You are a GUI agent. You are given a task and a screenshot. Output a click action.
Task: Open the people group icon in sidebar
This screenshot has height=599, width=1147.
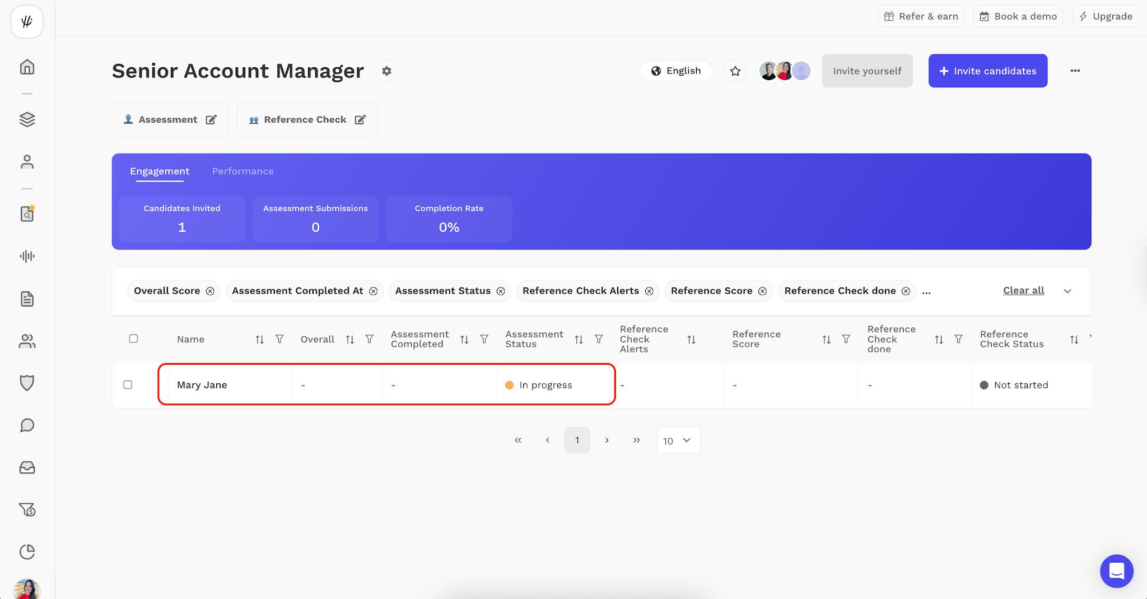(x=27, y=341)
